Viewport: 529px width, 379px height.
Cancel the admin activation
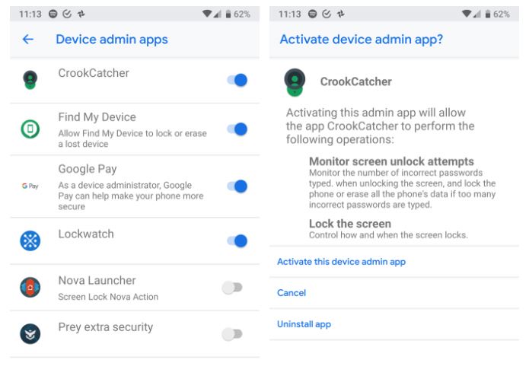(292, 293)
